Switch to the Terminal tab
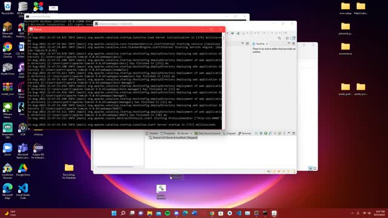 244,133
